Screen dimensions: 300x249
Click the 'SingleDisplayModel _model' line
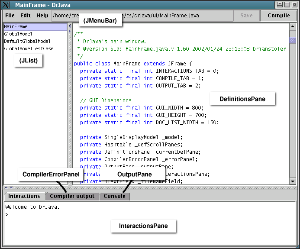click(x=131, y=137)
